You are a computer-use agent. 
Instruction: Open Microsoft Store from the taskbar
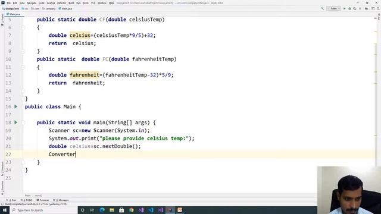[121, 210]
